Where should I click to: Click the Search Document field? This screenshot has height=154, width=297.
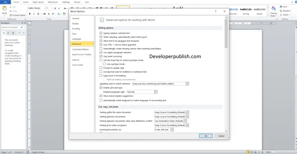point(10,27)
